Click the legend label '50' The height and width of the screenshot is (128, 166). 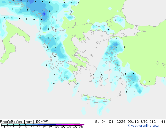pos(81,127)
